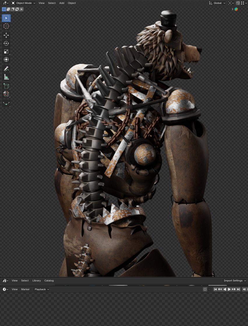Open the Global transform orientation dropdown

pyautogui.click(x=217, y=3)
